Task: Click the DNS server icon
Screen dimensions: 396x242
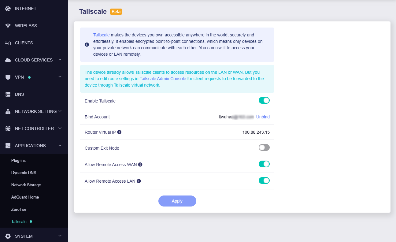Action: [8, 94]
